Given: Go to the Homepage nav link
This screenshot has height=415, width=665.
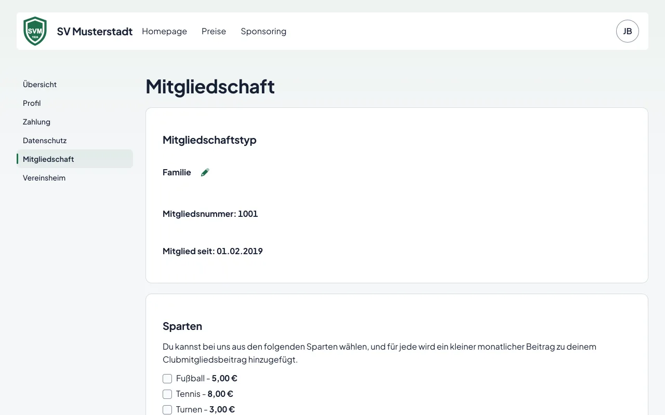Looking at the screenshot, I should coord(164,31).
